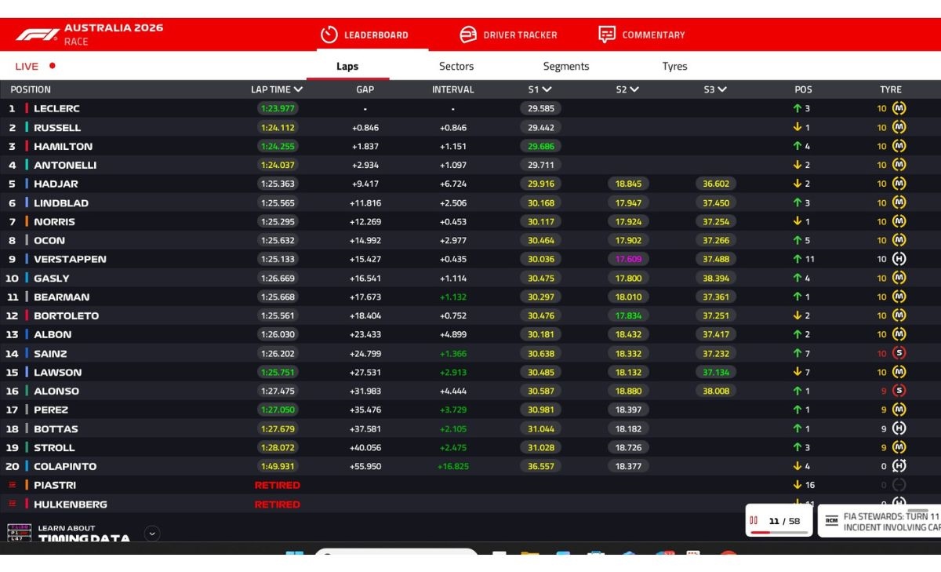The image size is (941, 572).
Task: Expand the Learn About Timing Data chevron
Action: point(152,534)
